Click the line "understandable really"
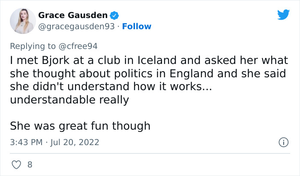Viewport: 300px width, 176px height. pos(69,99)
